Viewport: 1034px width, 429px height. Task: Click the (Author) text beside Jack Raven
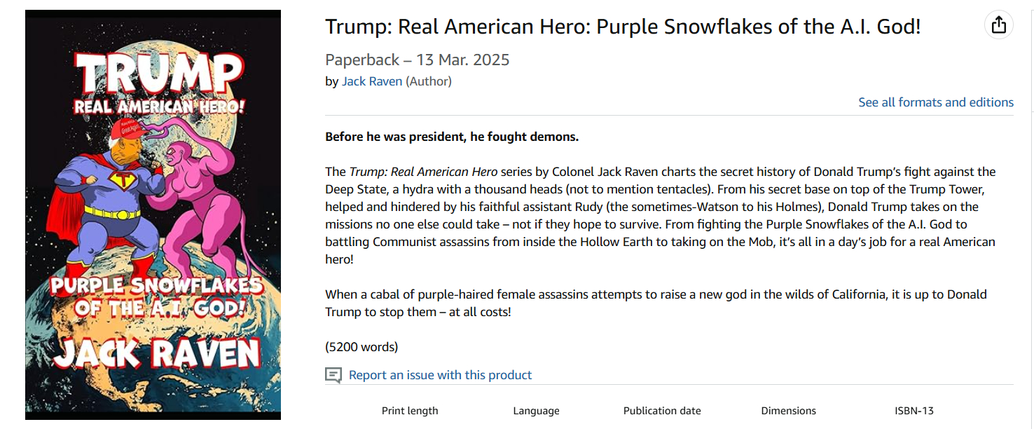coord(429,81)
